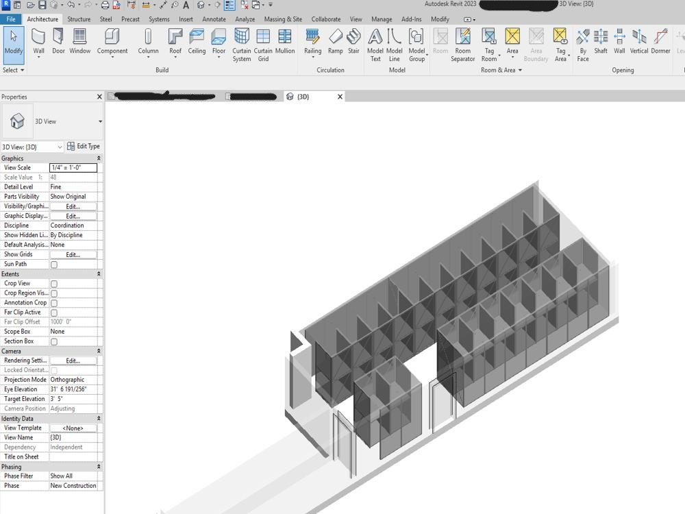Select the Model Line tool
685x514 pixels.
394,45
